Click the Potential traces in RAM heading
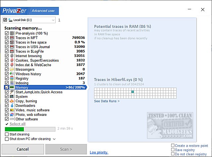Image resolution: width=212 pixels, height=157 pixels. coord(123,26)
